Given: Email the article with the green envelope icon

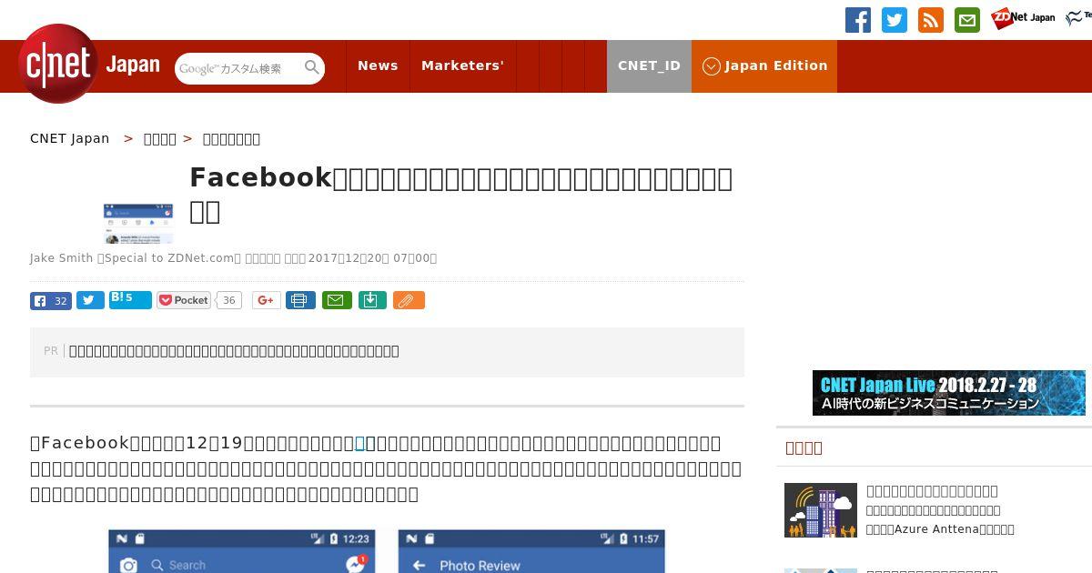Looking at the screenshot, I should (x=337, y=300).
